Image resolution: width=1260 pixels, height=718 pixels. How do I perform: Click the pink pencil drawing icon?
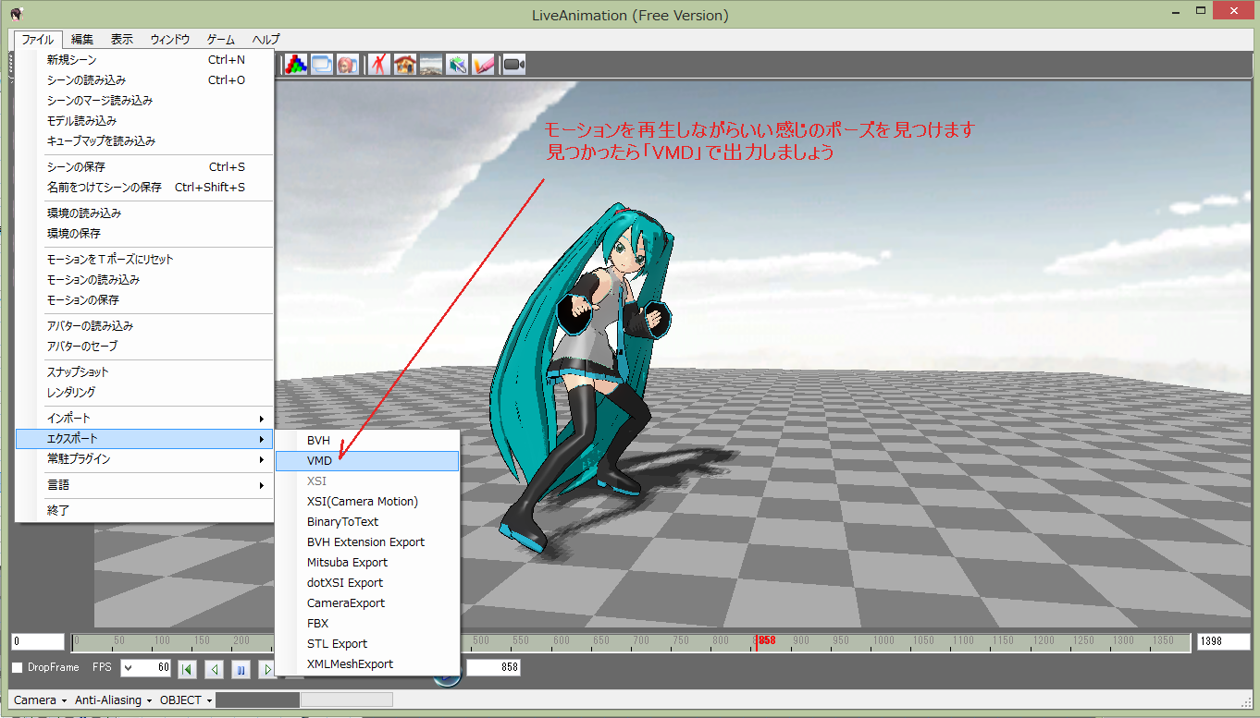pos(483,65)
